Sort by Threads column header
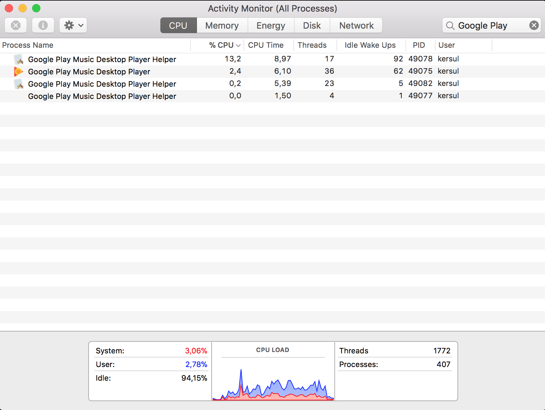This screenshot has width=545, height=410. coord(315,45)
